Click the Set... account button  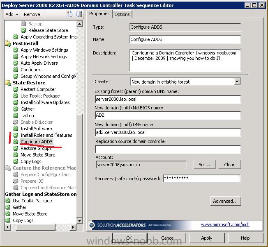[205, 165]
